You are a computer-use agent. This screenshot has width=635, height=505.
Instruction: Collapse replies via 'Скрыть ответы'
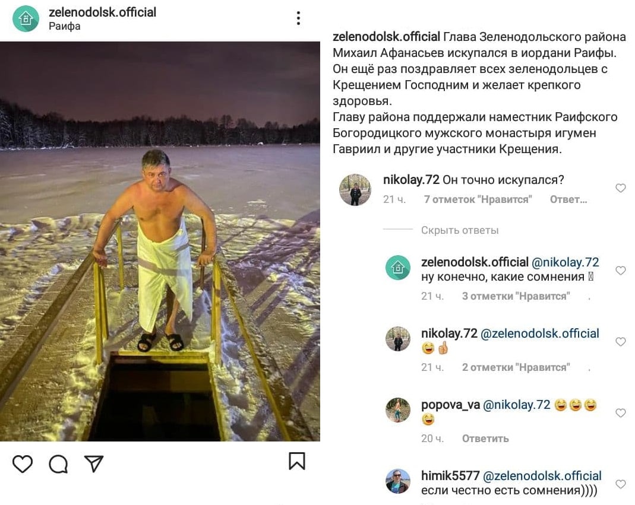tap(460, 230)
